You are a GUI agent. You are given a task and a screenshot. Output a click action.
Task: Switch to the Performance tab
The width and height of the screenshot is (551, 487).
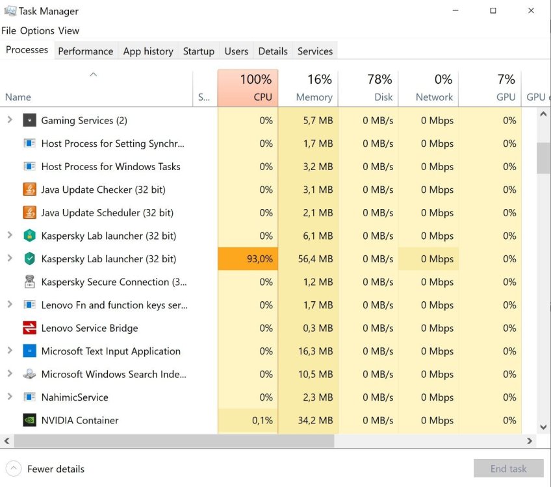pos(86,51)
